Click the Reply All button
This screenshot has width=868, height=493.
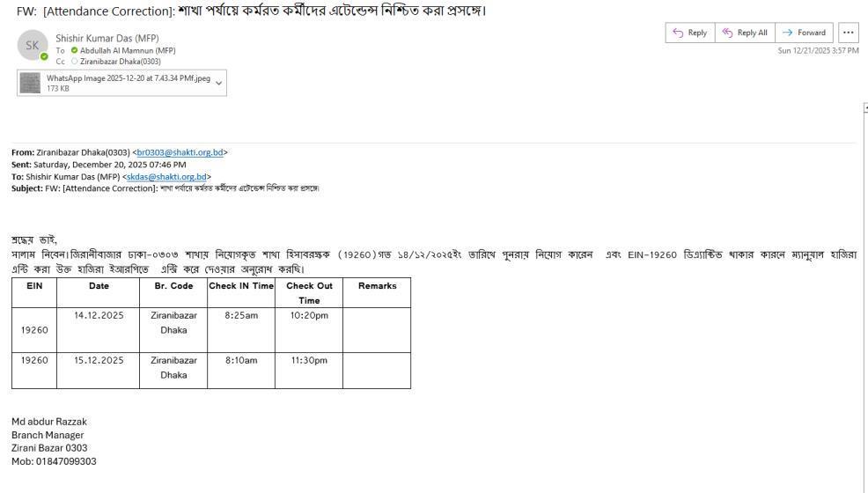744,33
